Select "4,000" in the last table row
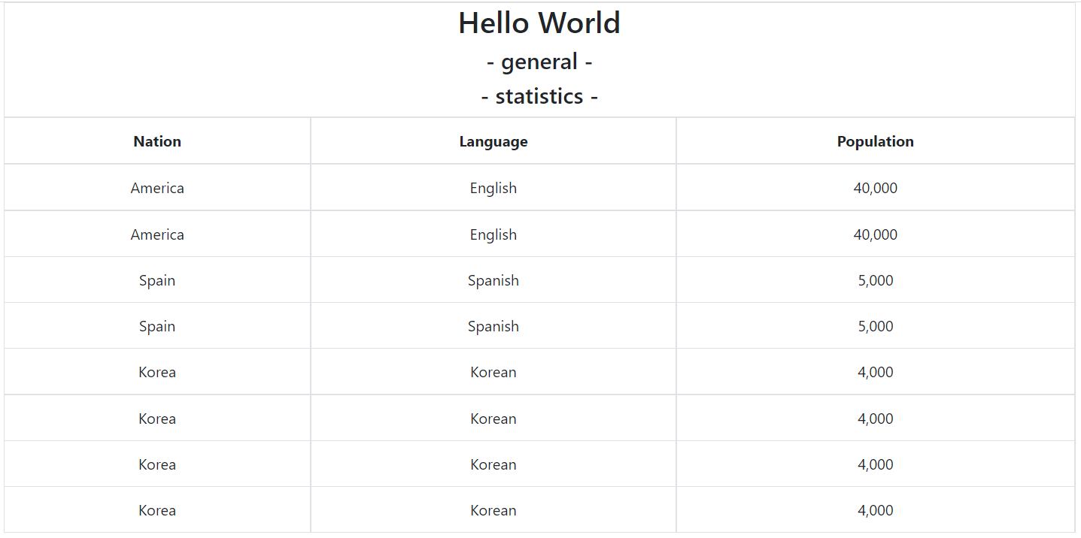1081x538 pixels. pos(876,510)
